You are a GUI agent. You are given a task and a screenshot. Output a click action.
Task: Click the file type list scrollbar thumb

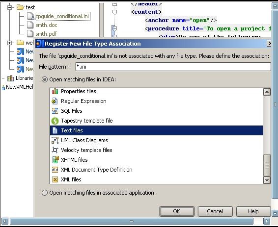tap(267, 165)
